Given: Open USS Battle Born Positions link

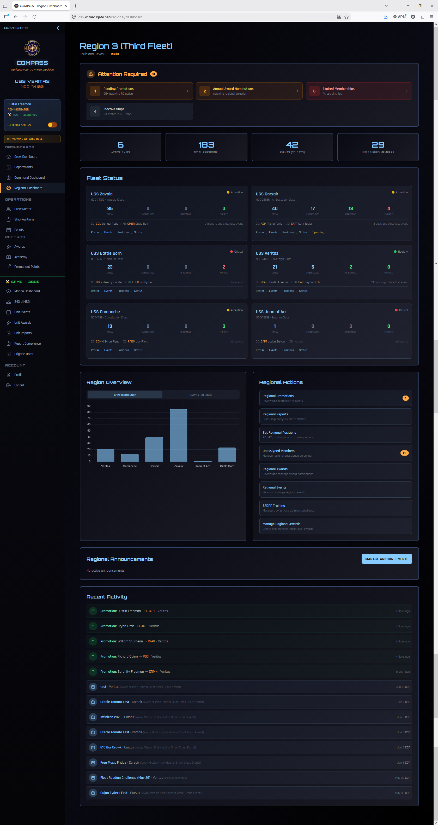Looking at the screenshot, I should [123, 291].
